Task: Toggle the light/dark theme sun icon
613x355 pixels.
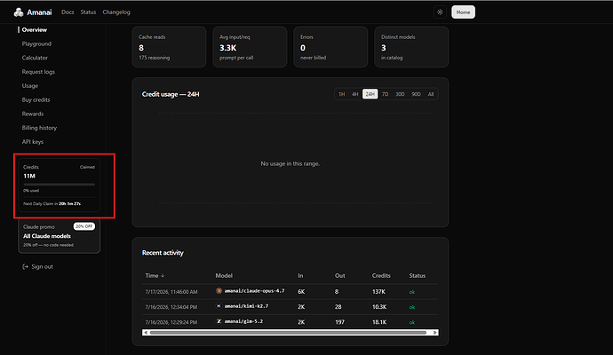Action: pos(440,12)
